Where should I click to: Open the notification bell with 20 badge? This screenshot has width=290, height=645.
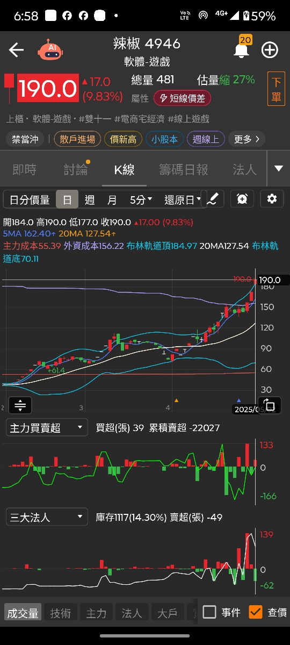pyautogui.click(x=242, y=49)
